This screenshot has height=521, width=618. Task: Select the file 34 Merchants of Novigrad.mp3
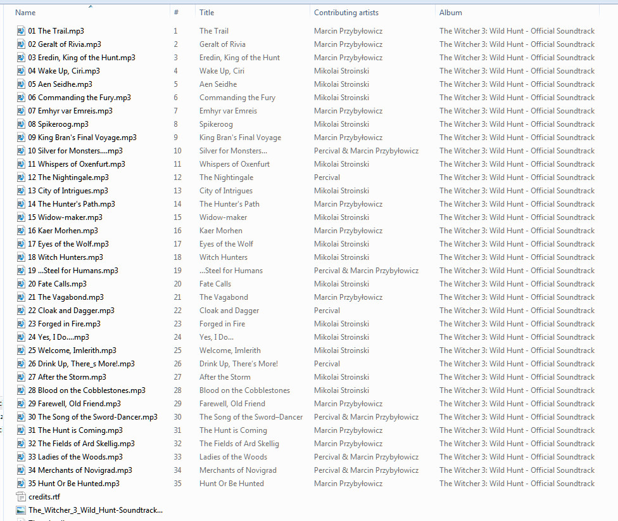pyautogui.click(x=80, y=470)
